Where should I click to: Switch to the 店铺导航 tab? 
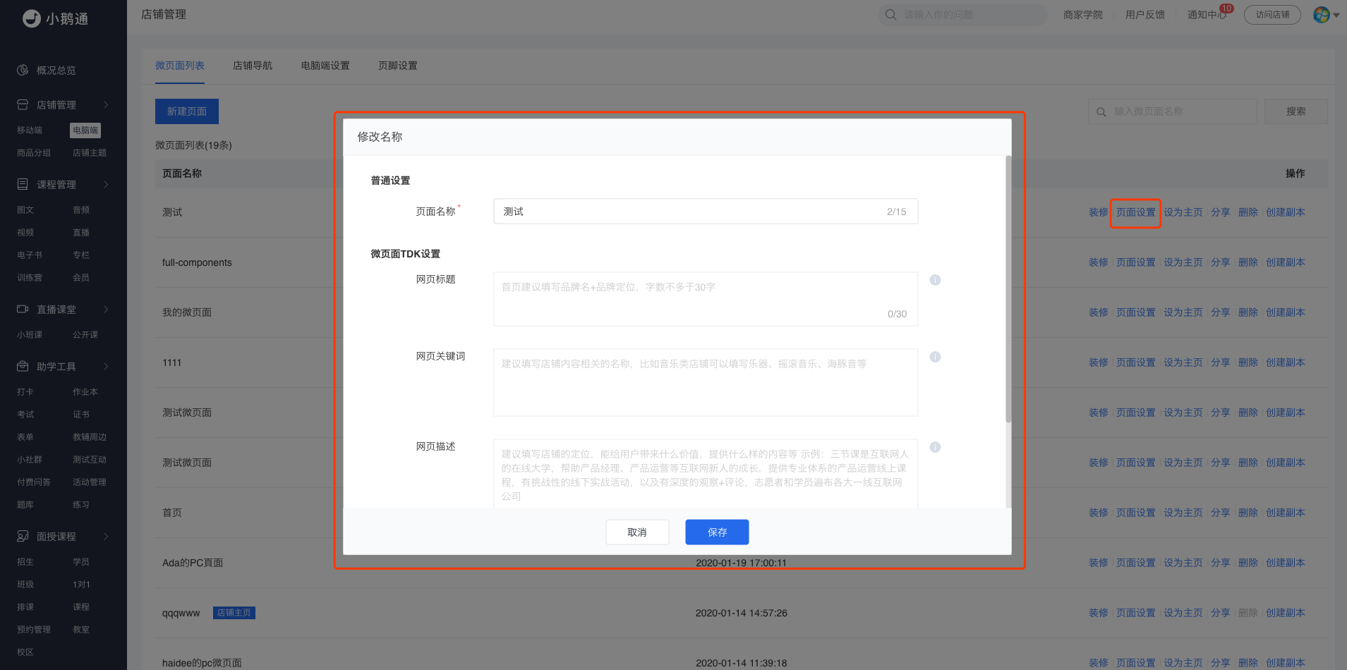pos(253,66)
